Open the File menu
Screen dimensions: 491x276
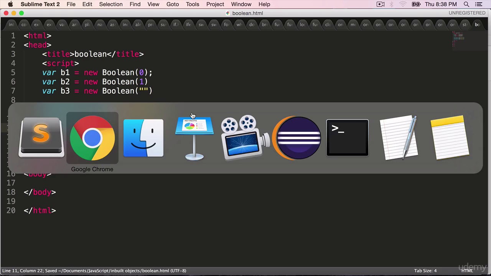click(71, 4)
